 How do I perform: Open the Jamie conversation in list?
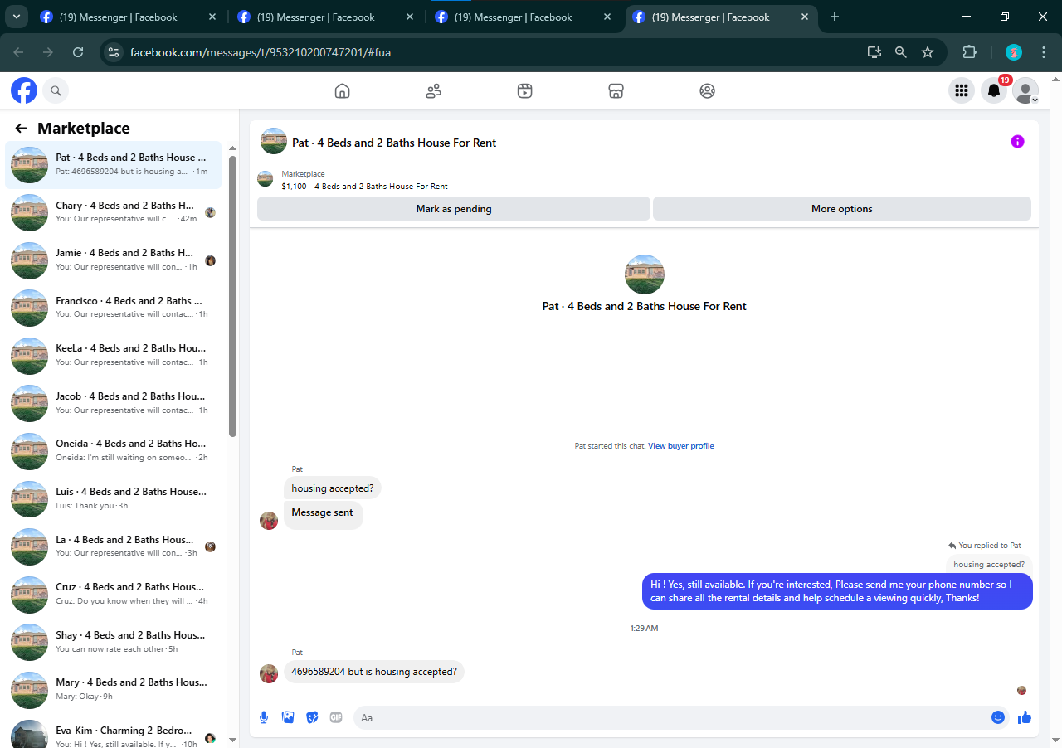[114, 260]
